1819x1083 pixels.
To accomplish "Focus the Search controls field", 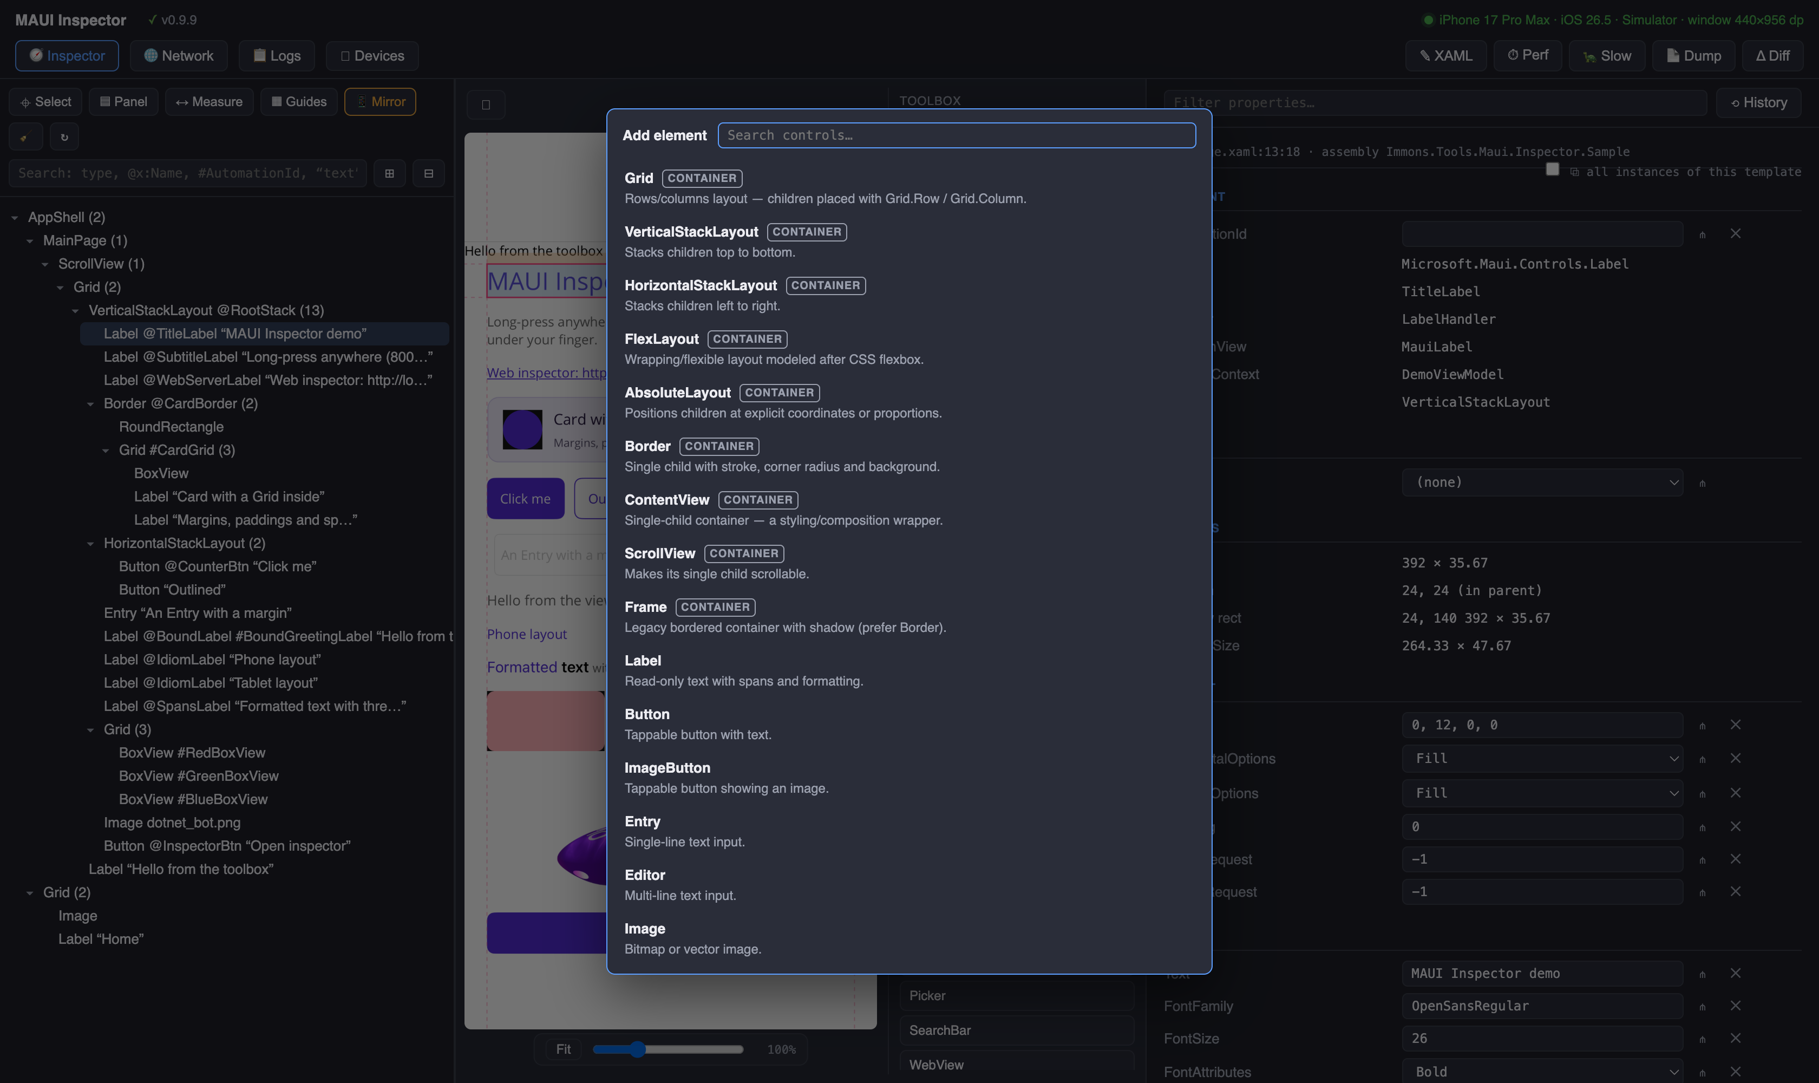I will [957, 135].
